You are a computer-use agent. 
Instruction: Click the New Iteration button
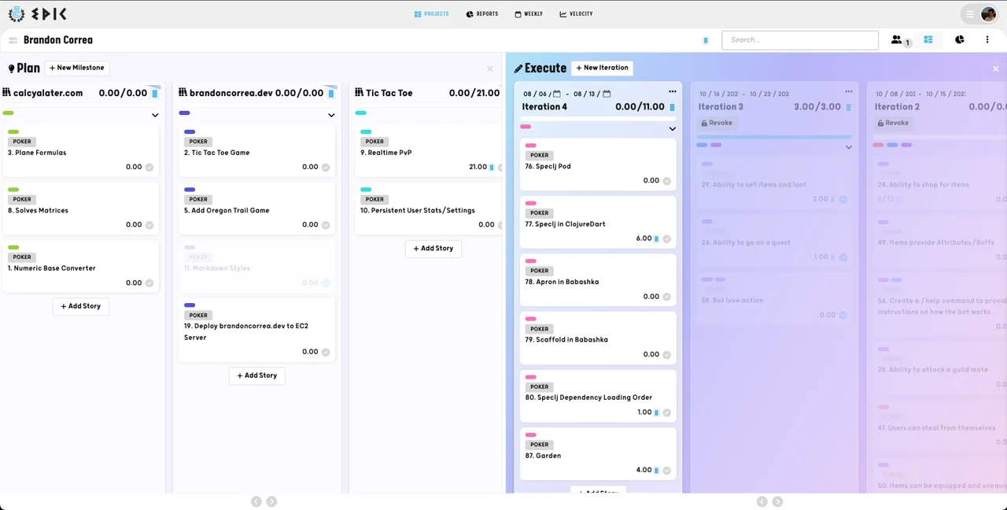603,68
